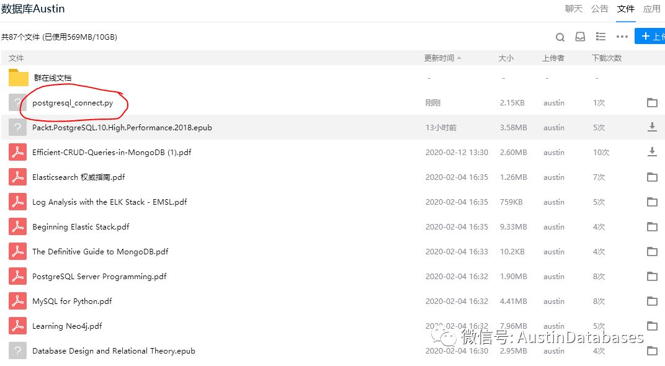Click the upload file button
665x366 pixels.
649,37
